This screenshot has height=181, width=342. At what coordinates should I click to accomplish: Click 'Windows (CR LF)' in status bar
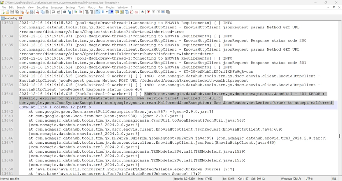291,179
